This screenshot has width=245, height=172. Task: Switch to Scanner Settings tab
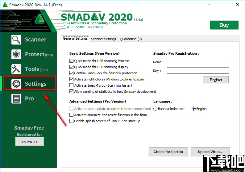point(104,39)
